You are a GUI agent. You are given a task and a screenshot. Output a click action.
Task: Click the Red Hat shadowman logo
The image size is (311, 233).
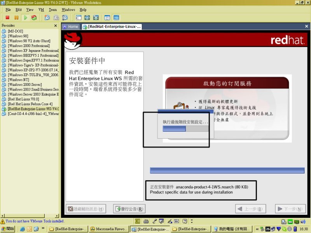click(73, 41)
